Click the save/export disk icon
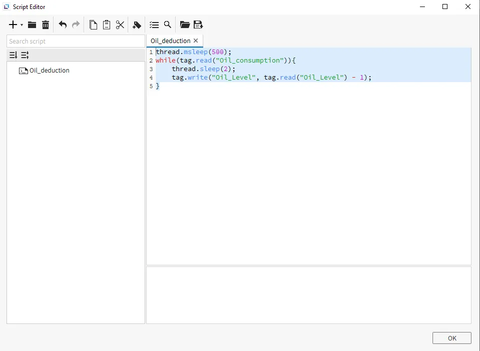Image resolution: width=480 pixels, height=351 pixels. pos(198,25)
